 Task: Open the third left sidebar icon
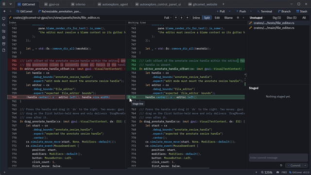point(4,31)
